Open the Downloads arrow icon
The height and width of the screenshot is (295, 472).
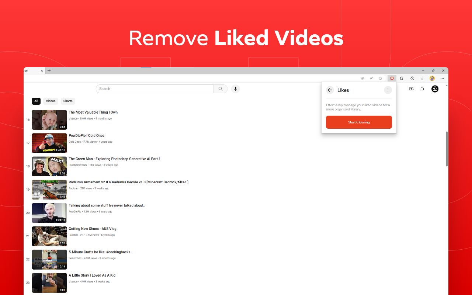click(422, 78)
